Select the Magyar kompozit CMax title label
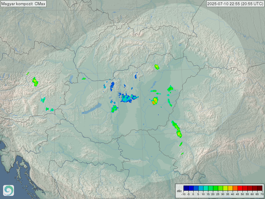Image resolution: width=265 pixels, height=199 pixels. 24,4
